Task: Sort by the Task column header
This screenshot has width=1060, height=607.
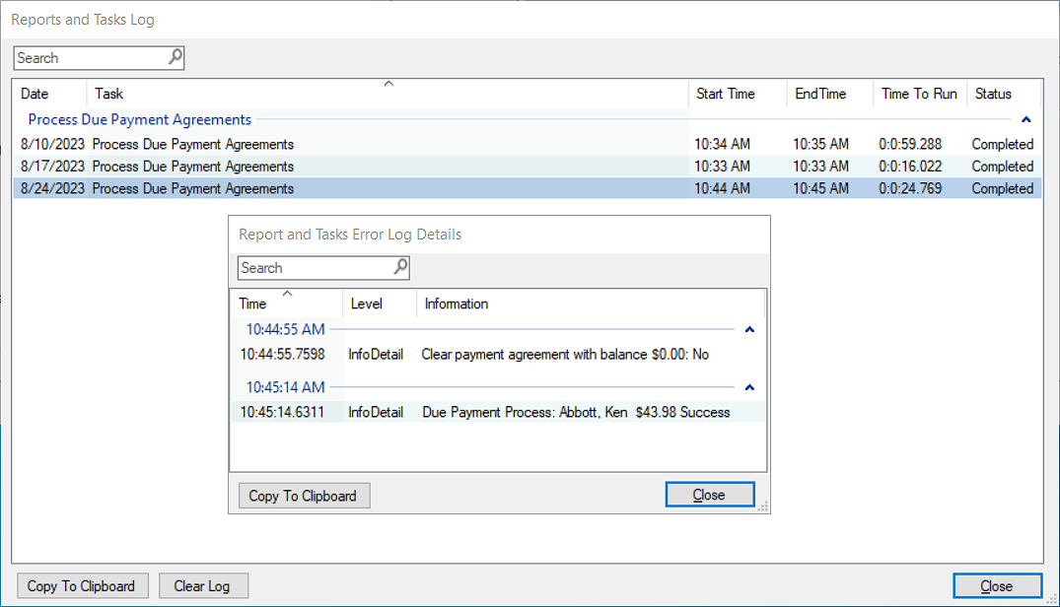Action: coord(385,94)
